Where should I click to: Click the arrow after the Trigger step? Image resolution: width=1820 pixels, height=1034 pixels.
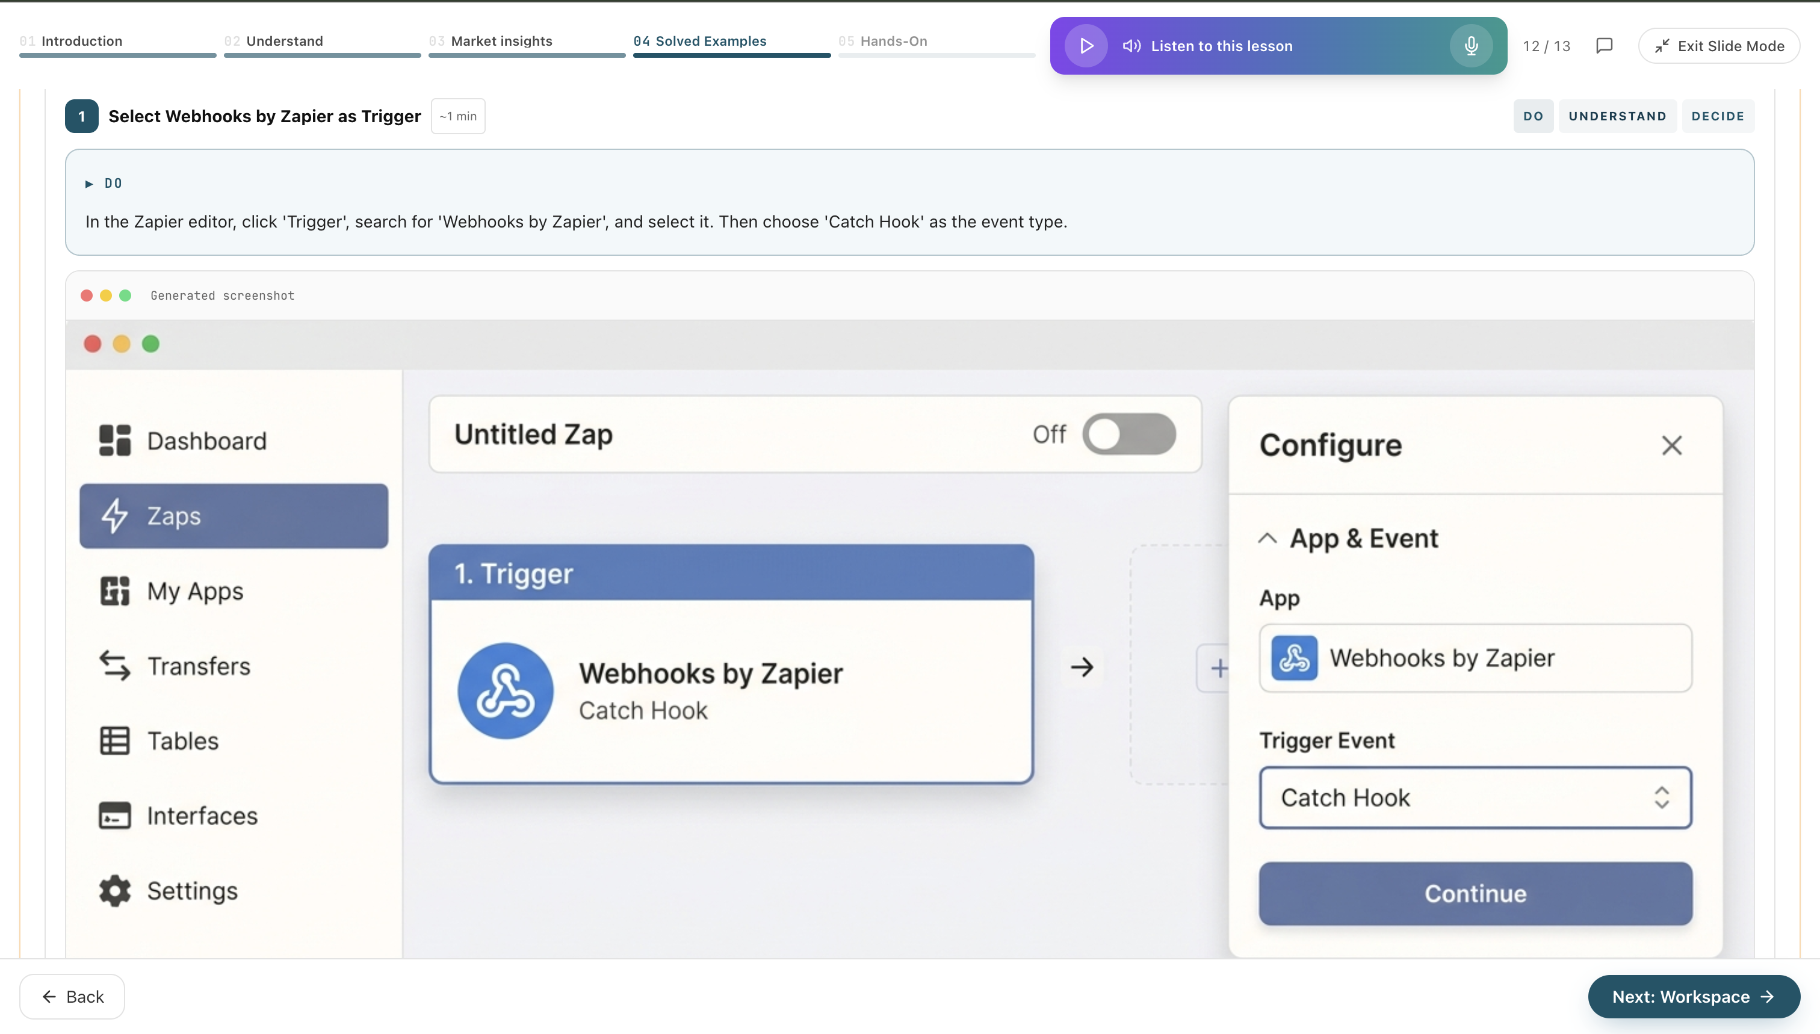(1082, 667)
